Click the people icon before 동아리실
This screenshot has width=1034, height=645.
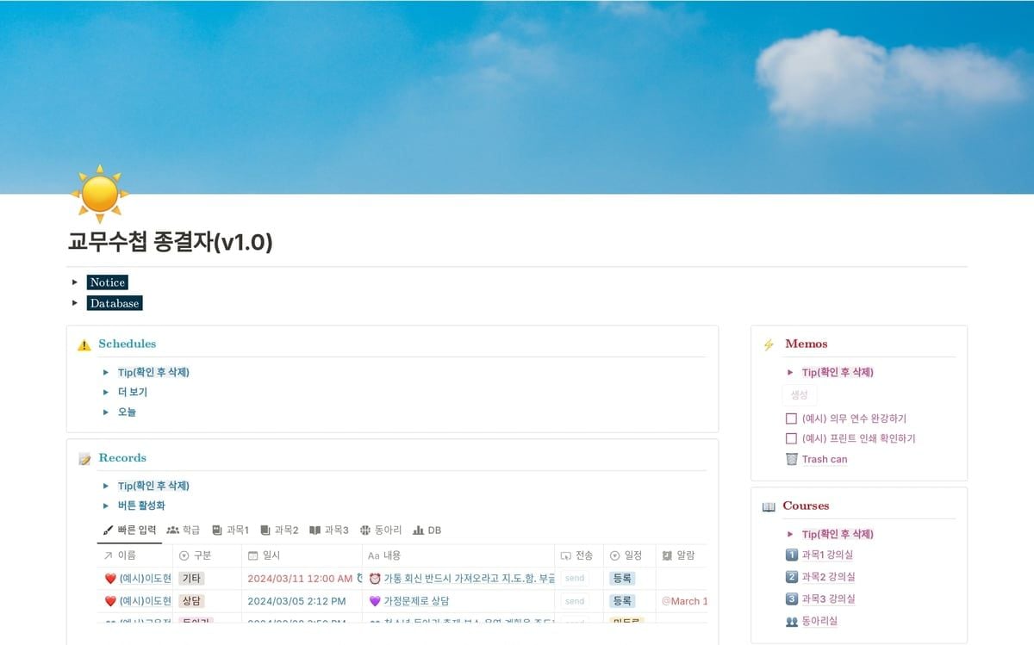coord(792,621)
